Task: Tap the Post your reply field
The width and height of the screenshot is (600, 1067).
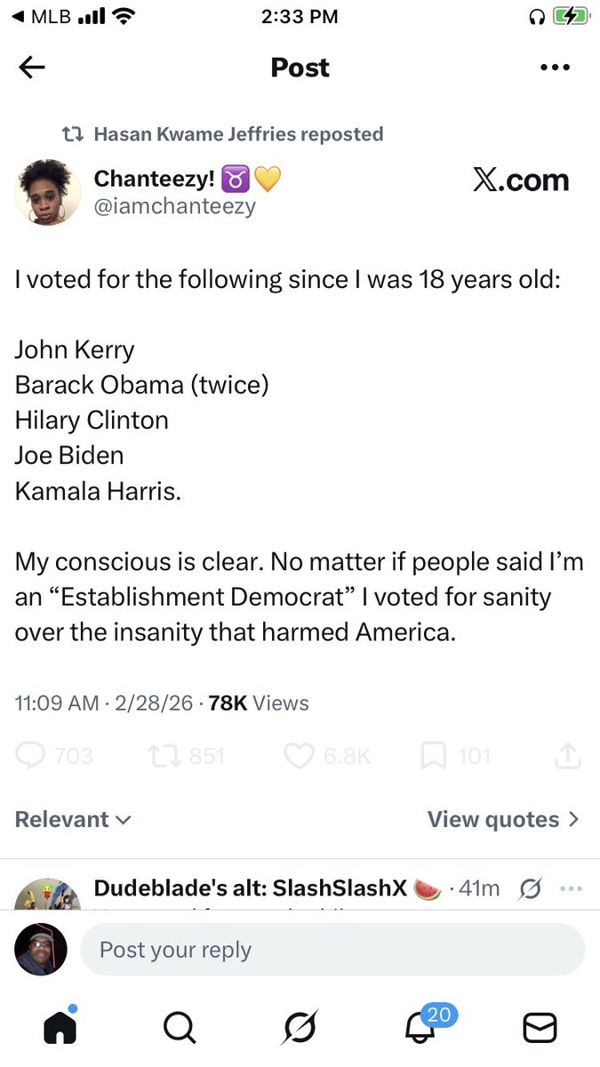Action: click(332, 950)
